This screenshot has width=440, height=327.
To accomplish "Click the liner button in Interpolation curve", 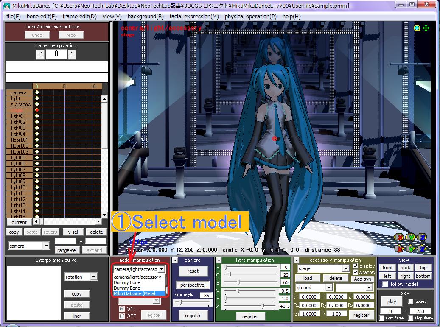I will click(77, 316).
